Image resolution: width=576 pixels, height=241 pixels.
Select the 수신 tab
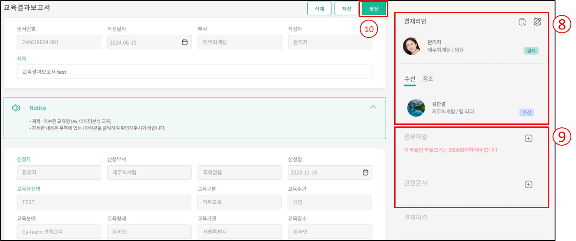(410, 79)
